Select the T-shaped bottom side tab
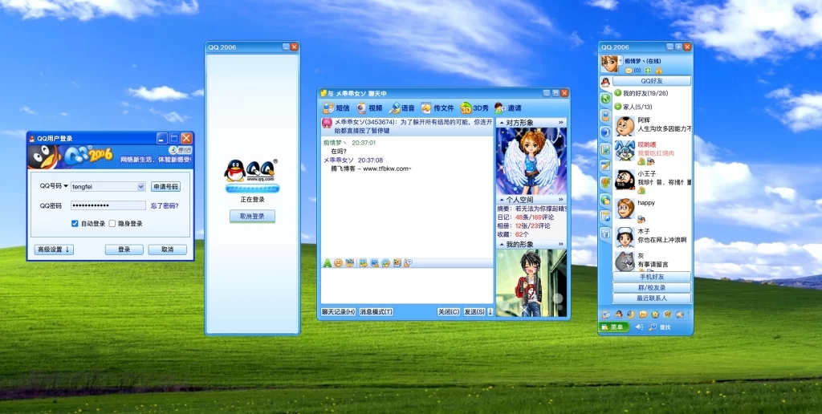Viewport: 822px width, 414px height. [605, 233]
